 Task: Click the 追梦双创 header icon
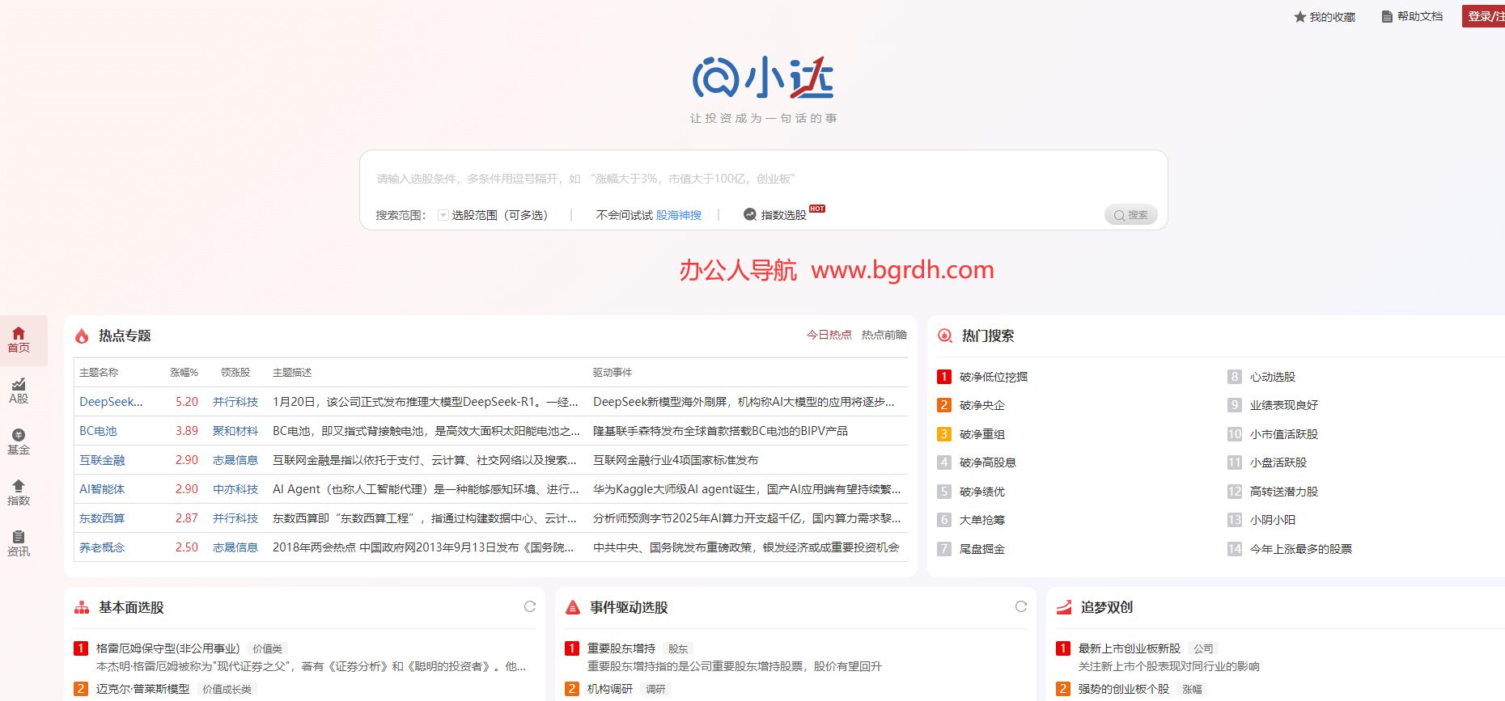pyautogui.click(x=1064, y=607)
